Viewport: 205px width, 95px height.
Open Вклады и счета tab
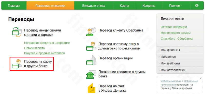(94, 6)
